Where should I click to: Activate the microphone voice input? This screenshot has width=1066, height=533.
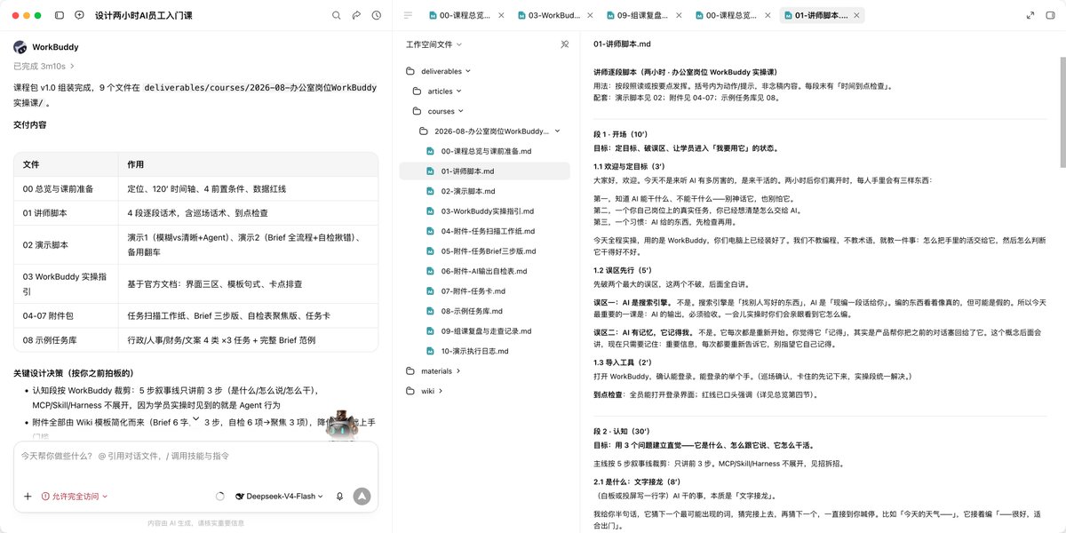[x=340, y=497]
